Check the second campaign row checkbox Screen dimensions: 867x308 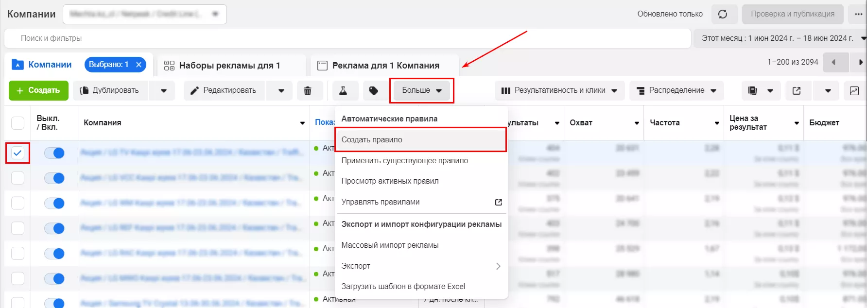click(x=17, y=178)
